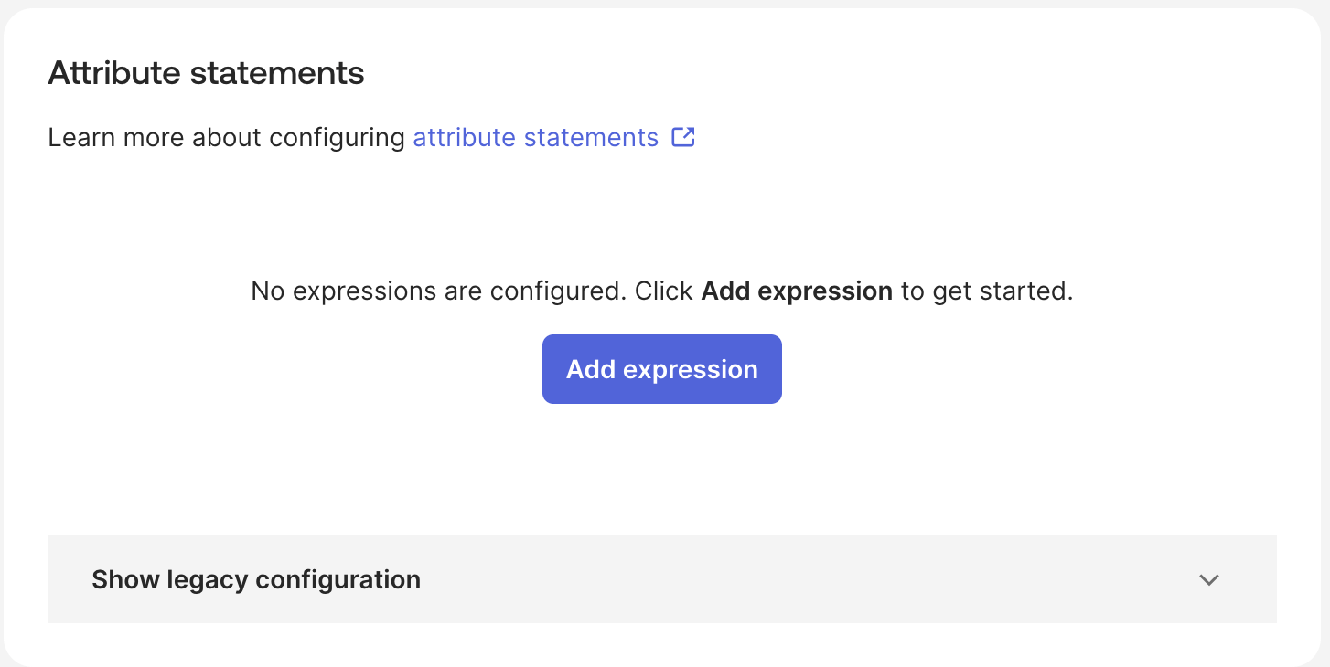Click the word 'Click' in the empty-state message

pos(665,291)
